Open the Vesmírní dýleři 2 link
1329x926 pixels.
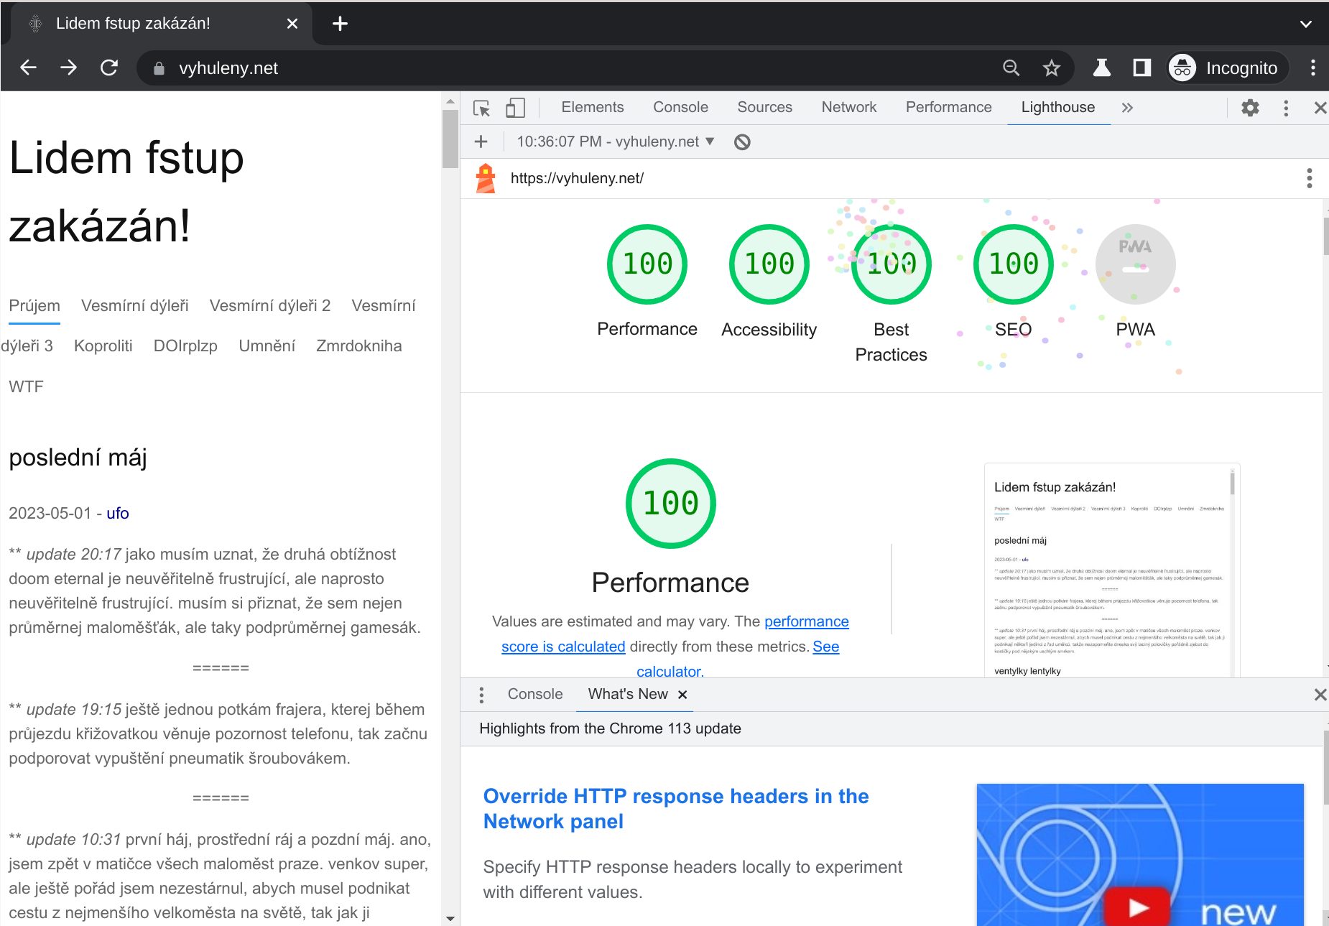coord(269,305)
